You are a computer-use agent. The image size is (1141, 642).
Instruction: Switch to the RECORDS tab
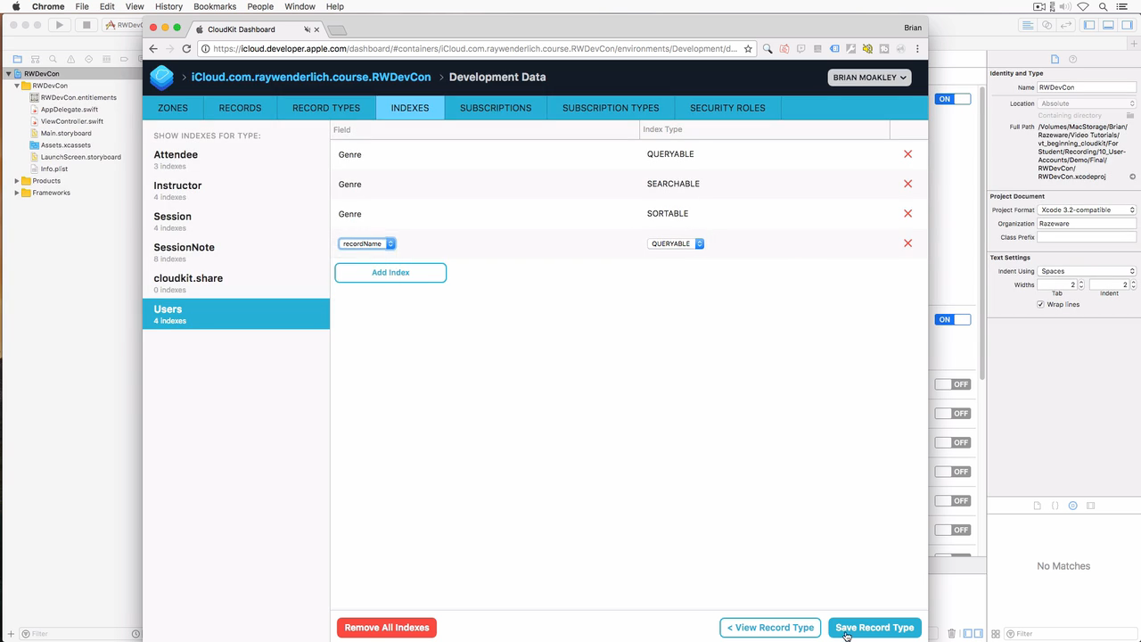[240, 108]
